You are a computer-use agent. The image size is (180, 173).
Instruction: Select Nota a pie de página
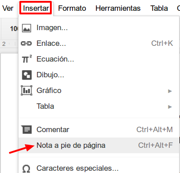click(99, 145)
